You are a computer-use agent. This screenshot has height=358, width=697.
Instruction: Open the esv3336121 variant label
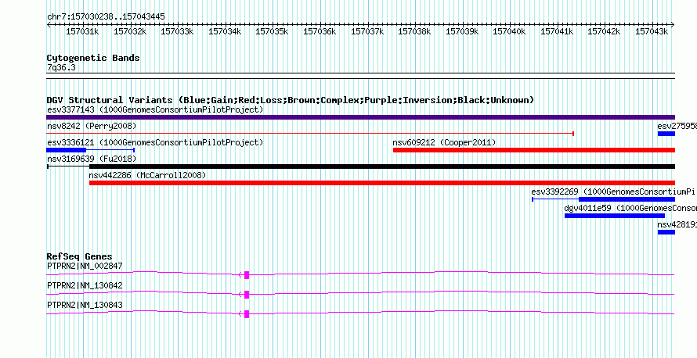point(155,142)
